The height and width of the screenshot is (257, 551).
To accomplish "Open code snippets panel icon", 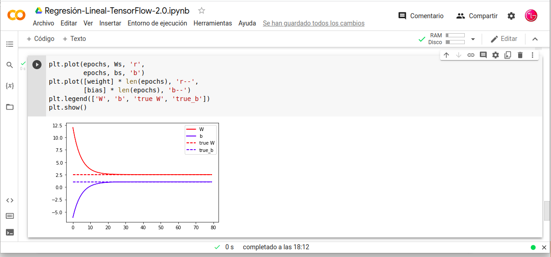I will click(x=10, y=200).
